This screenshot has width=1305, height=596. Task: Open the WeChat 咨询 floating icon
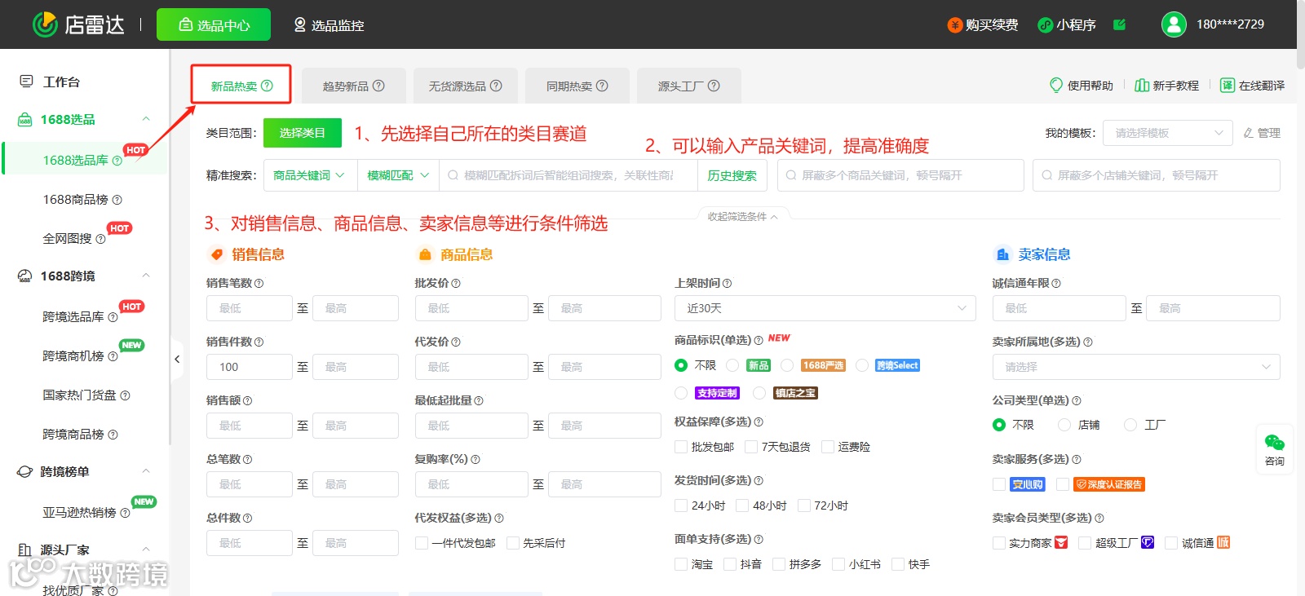click(1275, 443)
